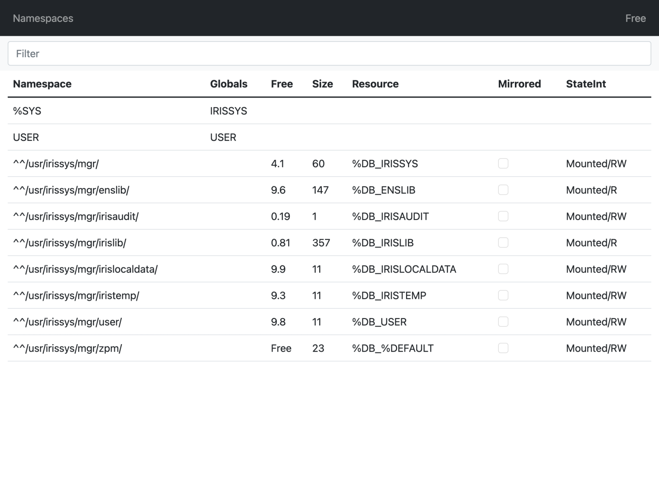659x494 pixels.
Task: Select the %SYS namespace row
Action: point(27,111)
